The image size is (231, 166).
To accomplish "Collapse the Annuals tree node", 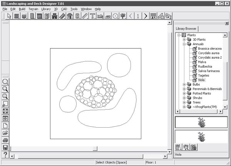I will point(184,44).
